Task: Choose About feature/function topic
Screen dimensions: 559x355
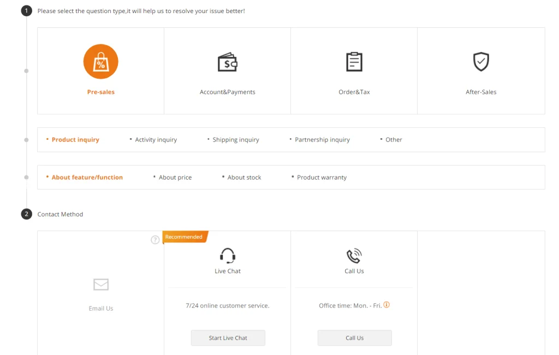Action: tap(87, 177)
